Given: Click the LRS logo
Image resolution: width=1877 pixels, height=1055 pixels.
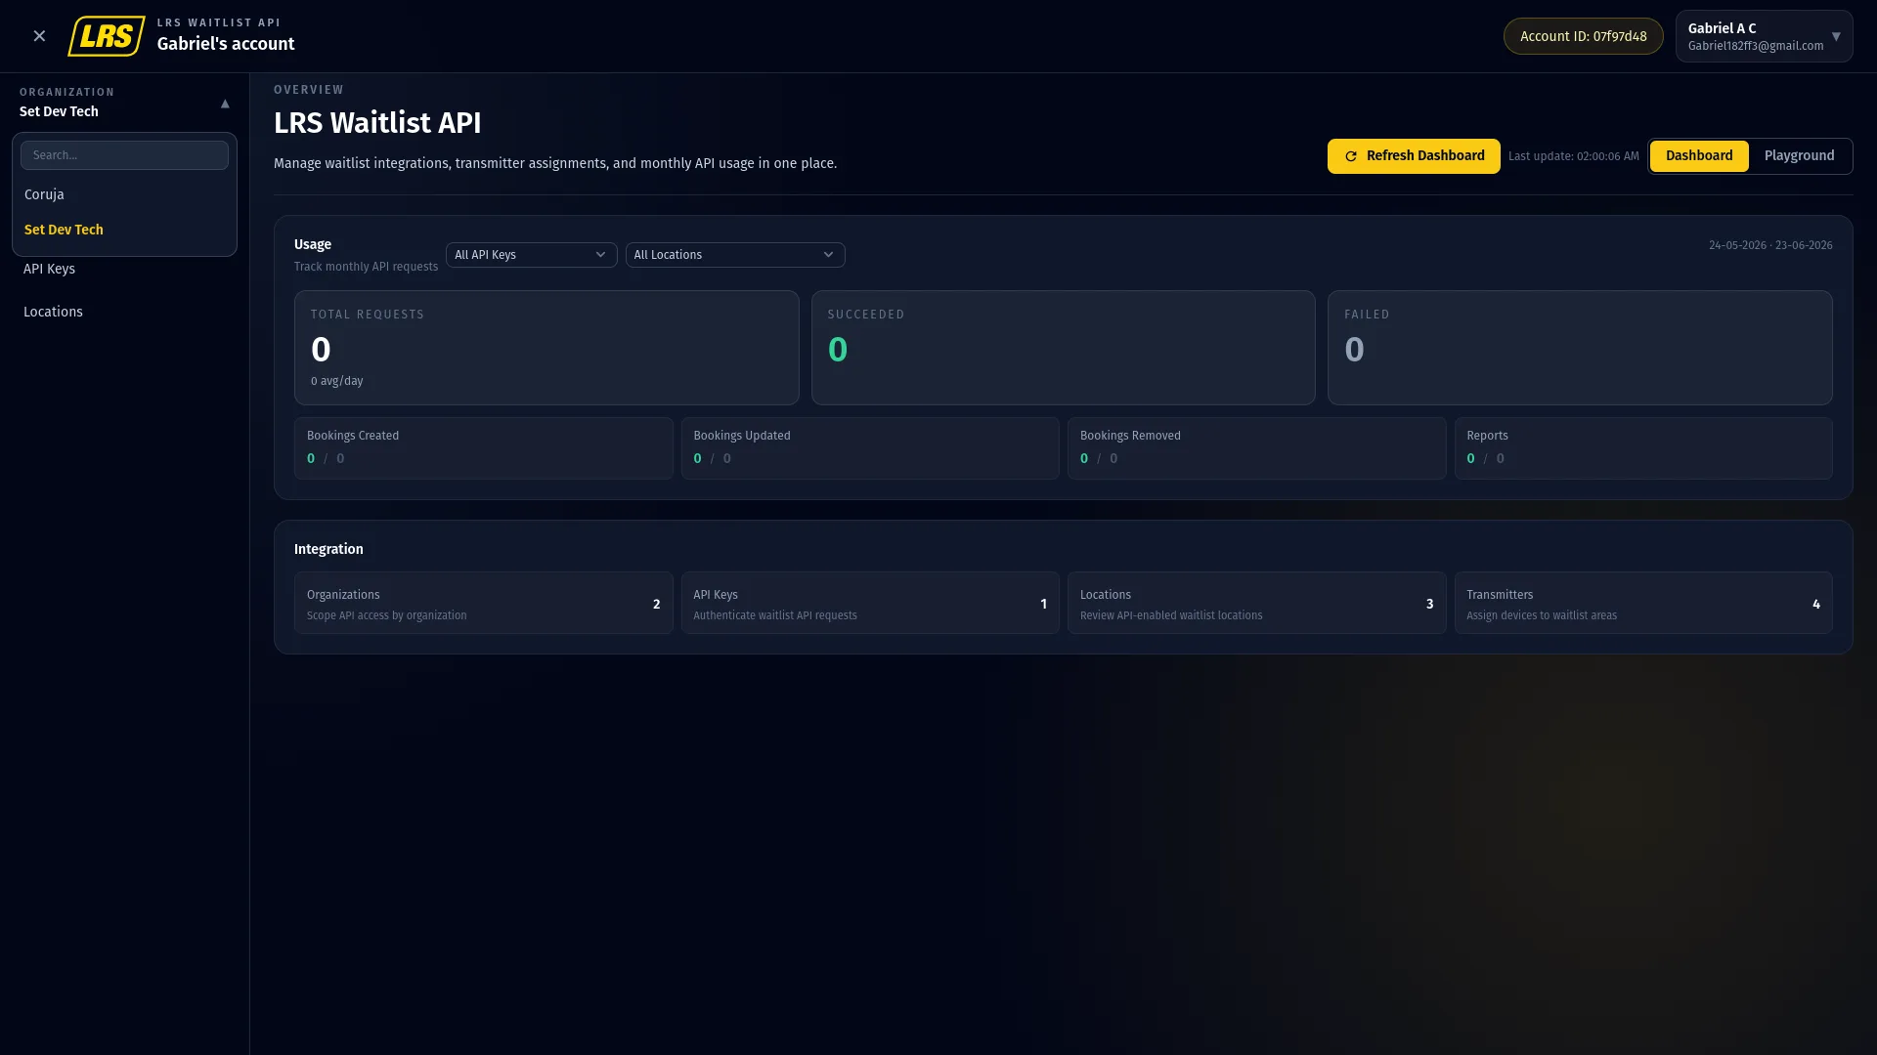Looking at the screenshot, I should coord(107,36).
